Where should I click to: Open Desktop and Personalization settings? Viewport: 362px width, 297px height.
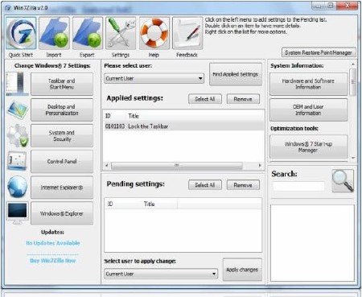tap(62, 109)
